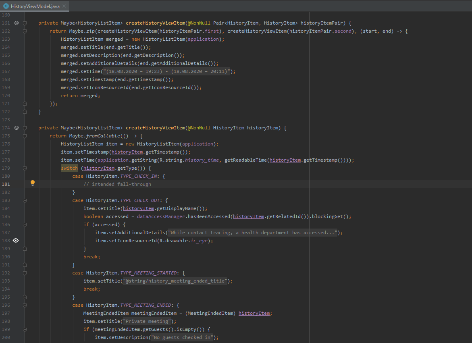Click the @ annotation gutter icon on line 161
This screenshot has height=343, width=472.
click(17, 23)
